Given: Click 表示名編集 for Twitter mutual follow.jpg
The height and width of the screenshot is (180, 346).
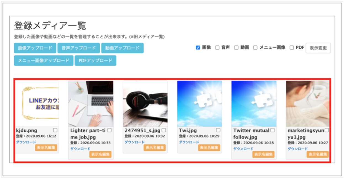Looking at the screenshot, I should click(263, 154).
